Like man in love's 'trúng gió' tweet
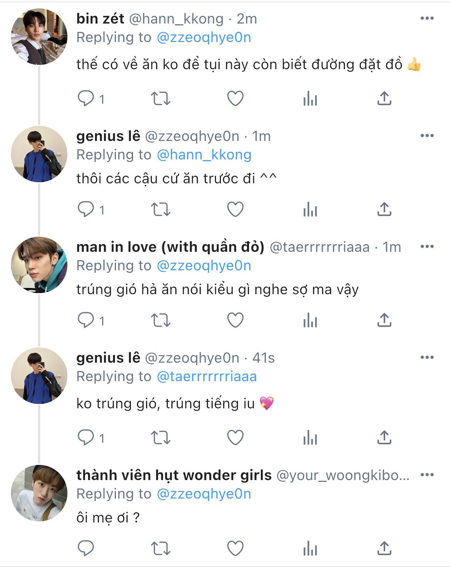Screen dimensions: 450x567 coord(235,320)
